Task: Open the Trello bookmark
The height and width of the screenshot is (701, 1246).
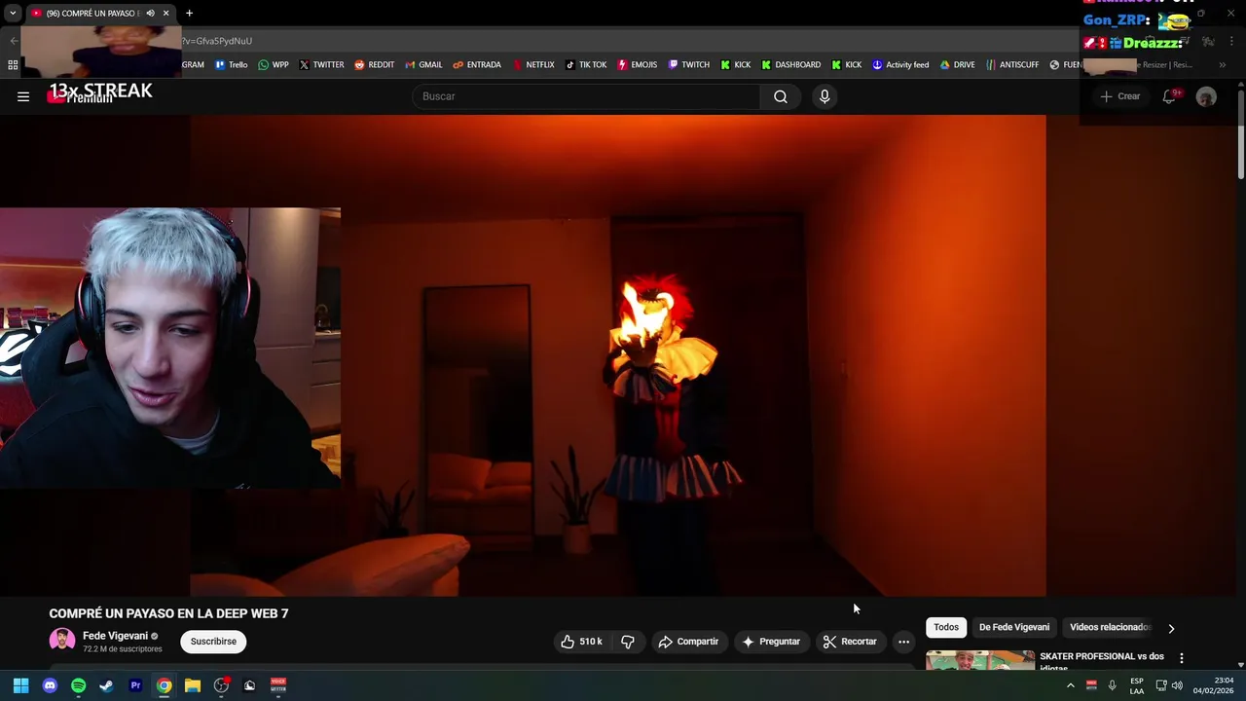Action: (232, 65)
